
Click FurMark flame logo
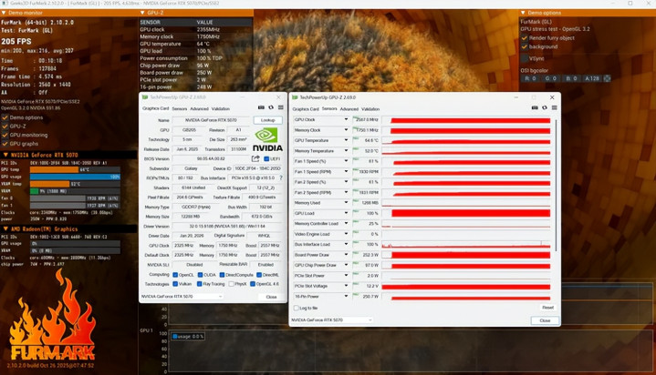(x=53, y=315)
